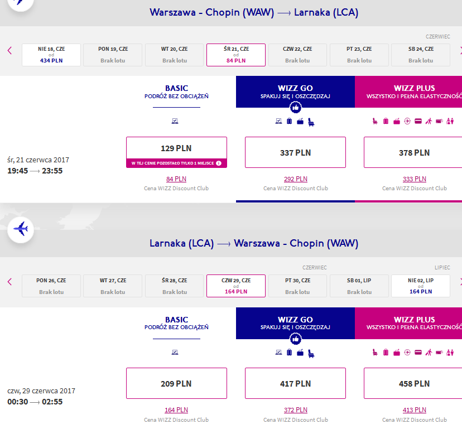
Task: Click outbound WIZZ PLUS fare header
Action: pos(408,91)
